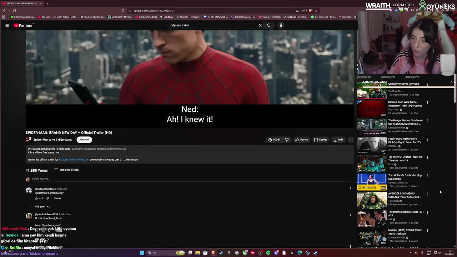The width and height of the screenshot is (457, 257).
Task: Run search with the magnifier button
Action: [x=269, y=25]
